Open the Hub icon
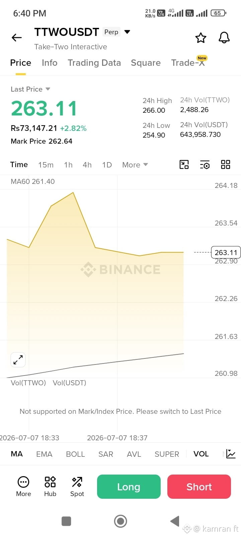Screen dimensions: 241x537 tap(50, 486)
